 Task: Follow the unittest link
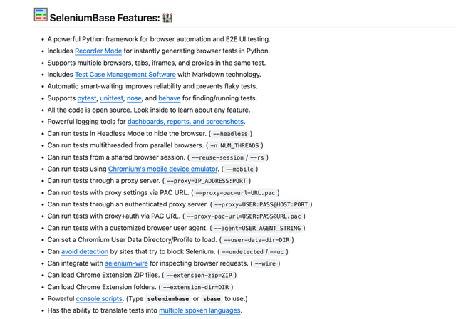tap(110, 98)
